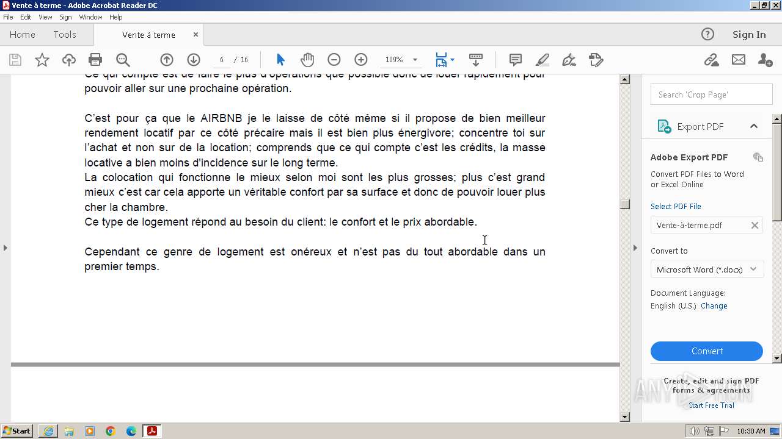Click Select PDF File link
This screenshot has width=782, height=439.
pos(676,206)
